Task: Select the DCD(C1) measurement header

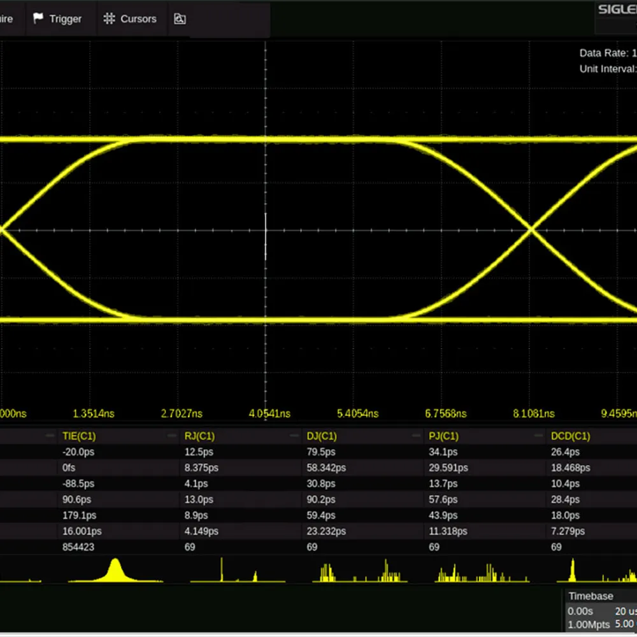Action: point(570,436)
